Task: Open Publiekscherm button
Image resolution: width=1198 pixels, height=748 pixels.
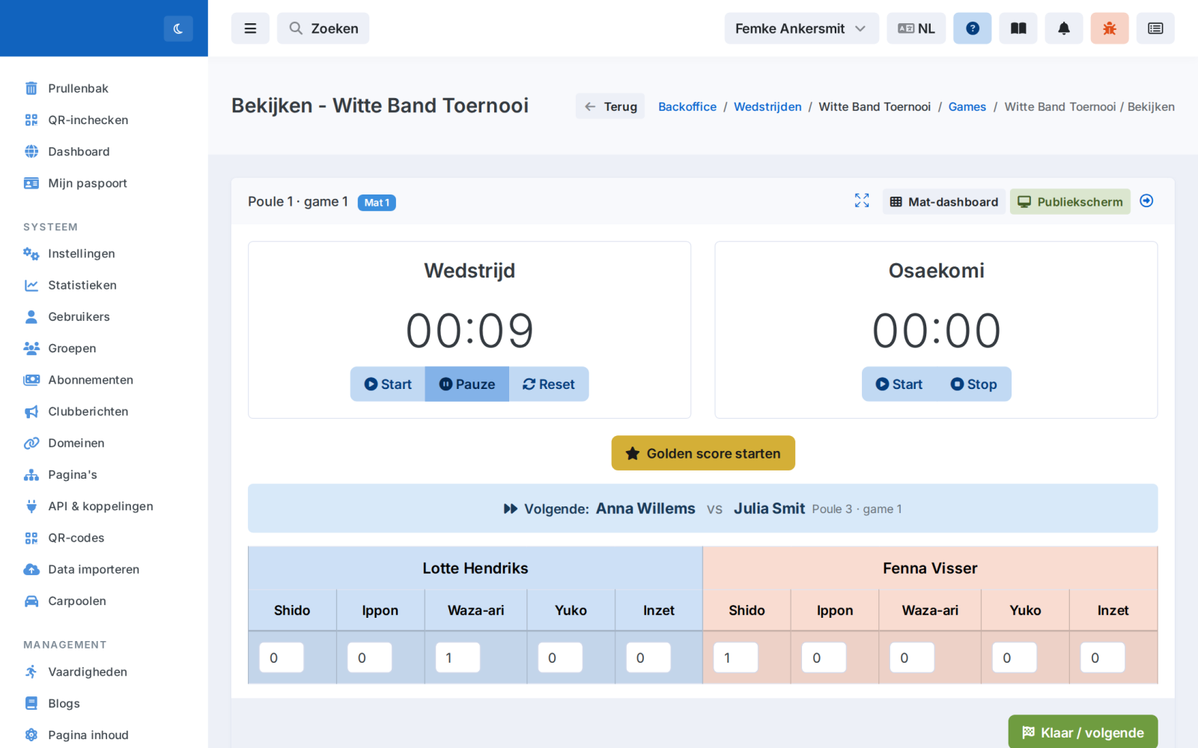Action: 1070,201
